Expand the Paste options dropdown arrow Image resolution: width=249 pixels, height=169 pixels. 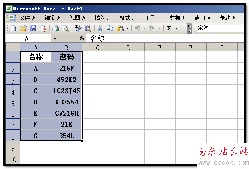pos(127,29)
